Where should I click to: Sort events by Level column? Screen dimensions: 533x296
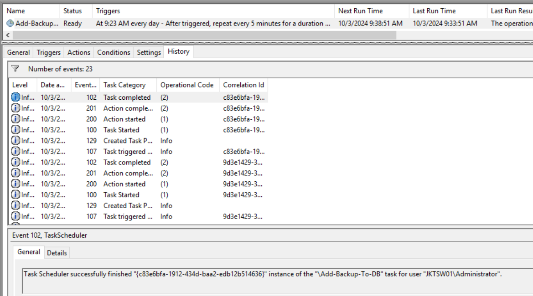point(23,85)
